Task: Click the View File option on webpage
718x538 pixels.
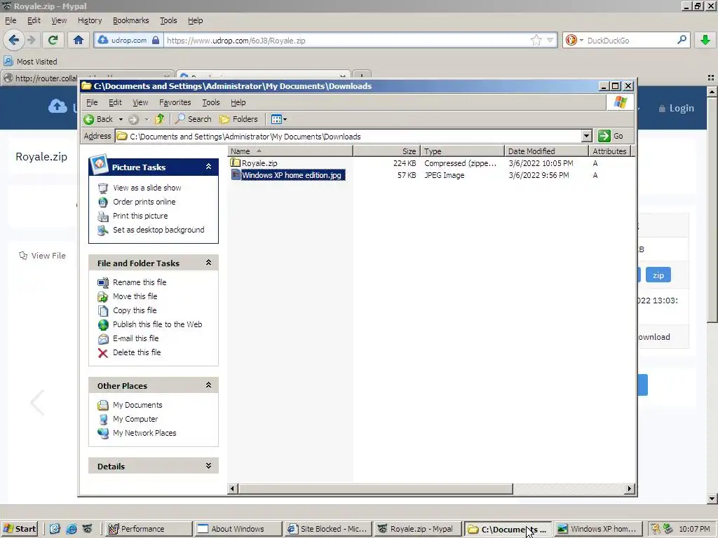Action: pos(42,256)
